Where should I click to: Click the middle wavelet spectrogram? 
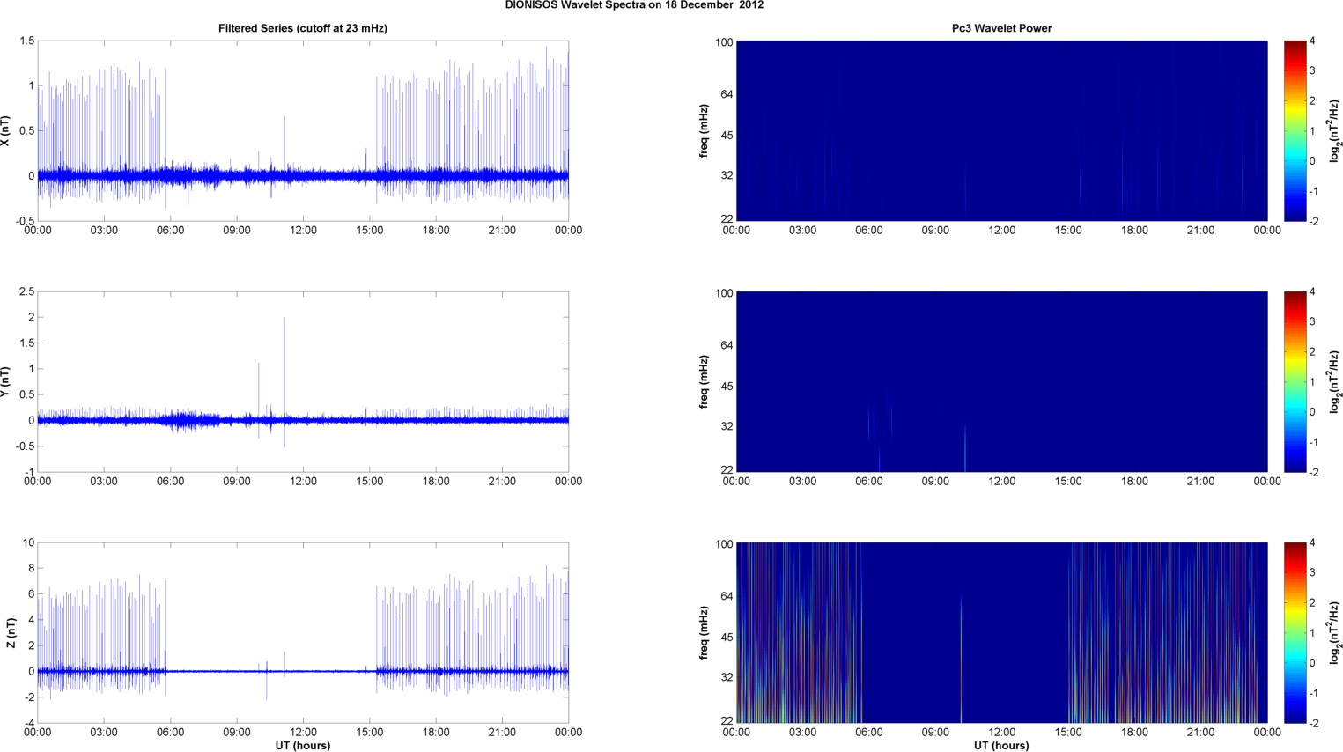[x=1001, y=382]
